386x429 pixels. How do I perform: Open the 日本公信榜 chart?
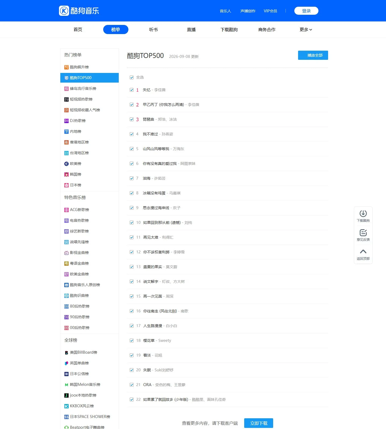point(79,374)
